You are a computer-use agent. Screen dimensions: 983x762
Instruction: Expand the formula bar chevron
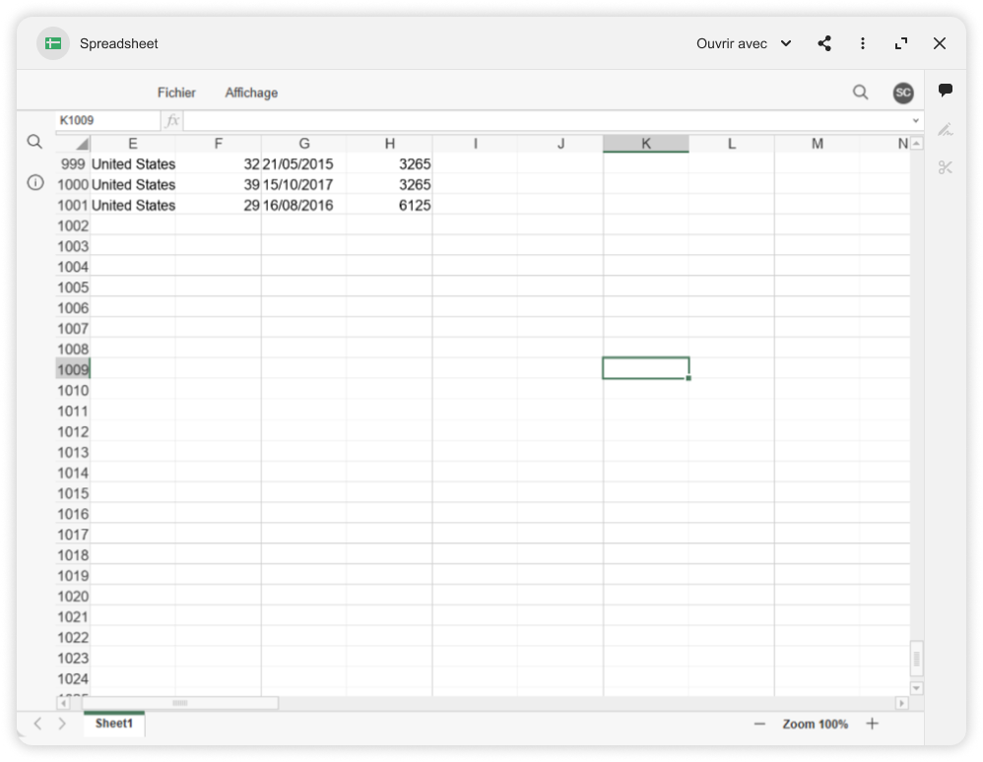(915, 120)
